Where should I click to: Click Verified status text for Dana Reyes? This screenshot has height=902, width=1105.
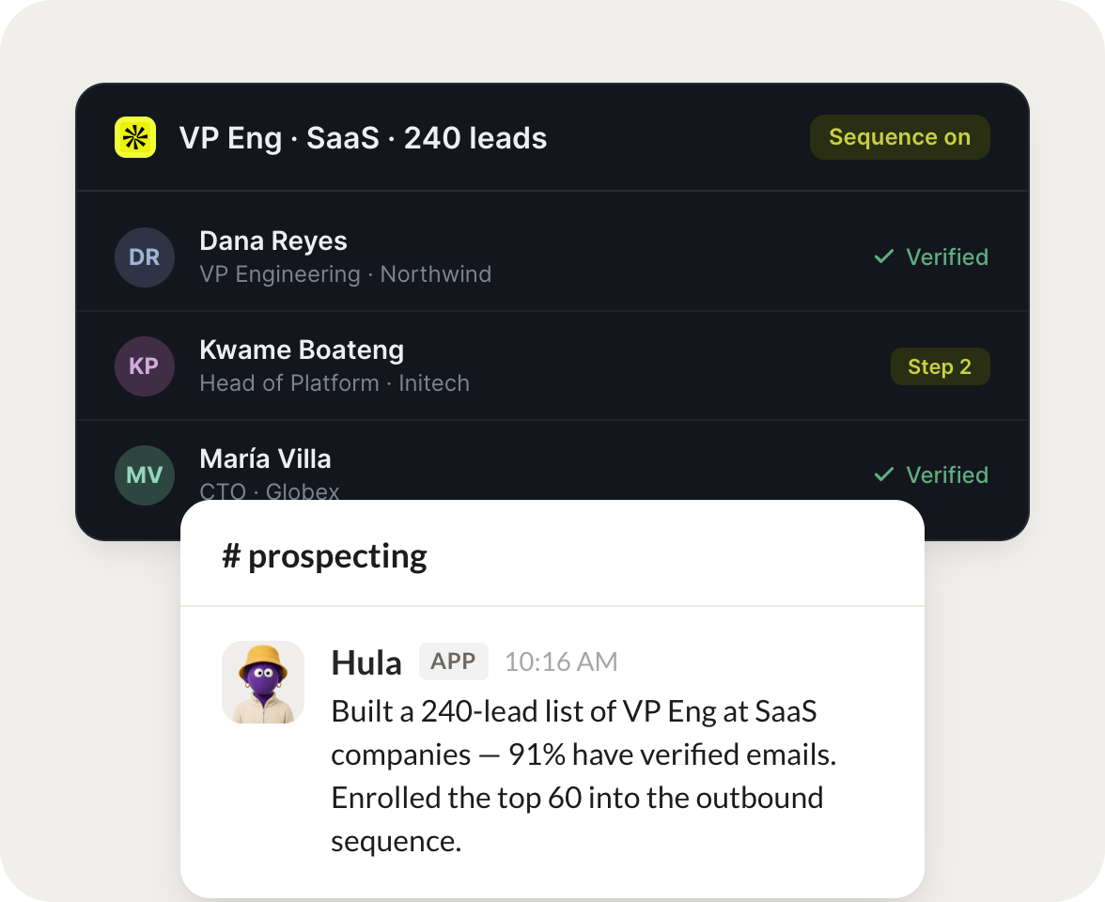coord(947,257)
